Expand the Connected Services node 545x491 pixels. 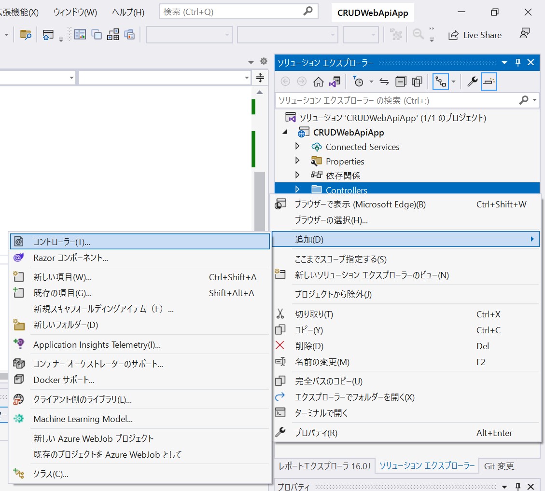[x=297, y=146]
